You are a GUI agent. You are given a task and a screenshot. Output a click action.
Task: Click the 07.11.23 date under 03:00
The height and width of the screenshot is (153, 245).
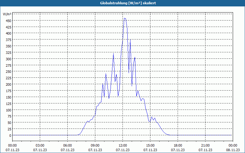(x=40, y=150)
